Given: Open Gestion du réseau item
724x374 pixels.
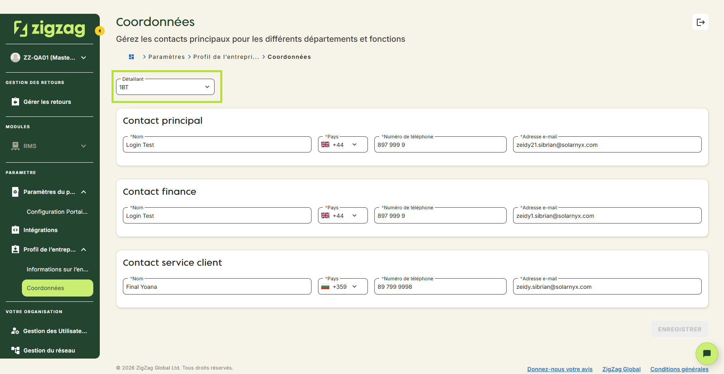Looking at the screenshot, I should click(49, 350).
